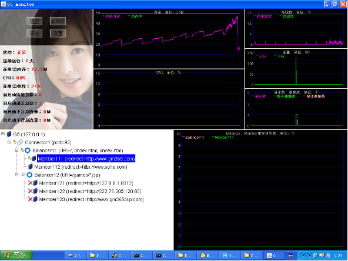Click the active flag icon on Balancer11
The width and height of the screenshot is (348, 261).
click(22, 150)
